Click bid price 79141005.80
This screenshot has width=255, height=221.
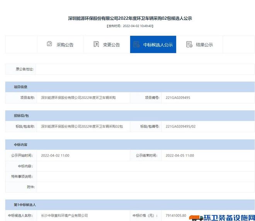[176, 216]
